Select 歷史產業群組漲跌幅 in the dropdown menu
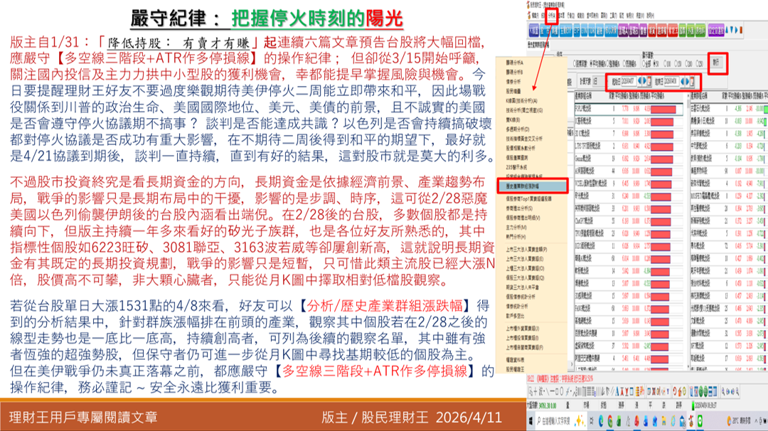Image resolution: width=768 pixels, height=431 pixels. point(533,186)
